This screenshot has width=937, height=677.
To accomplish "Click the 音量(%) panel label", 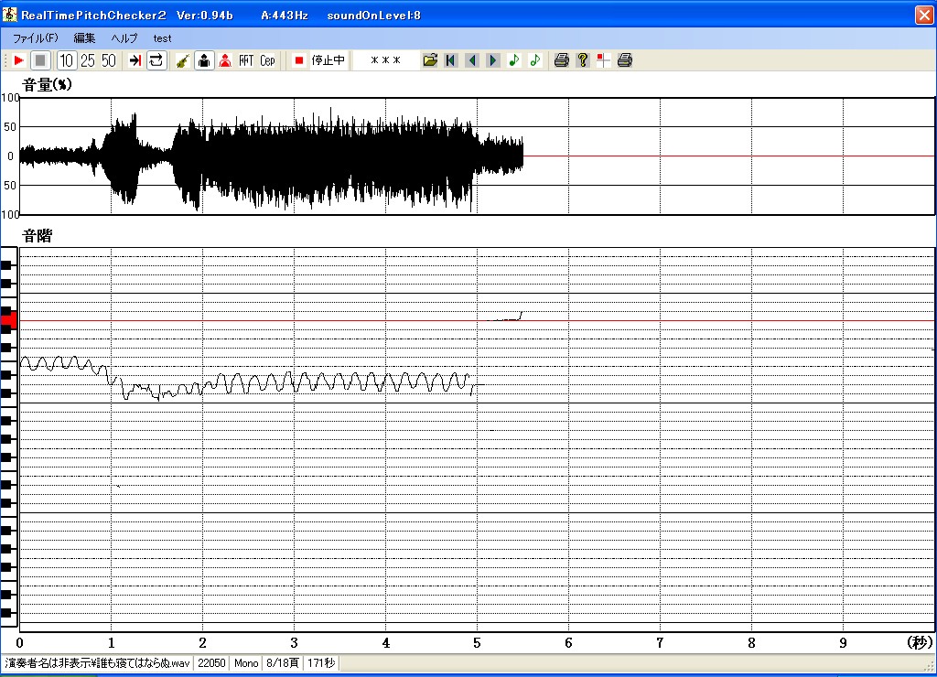I will click(x=47, y=85).
